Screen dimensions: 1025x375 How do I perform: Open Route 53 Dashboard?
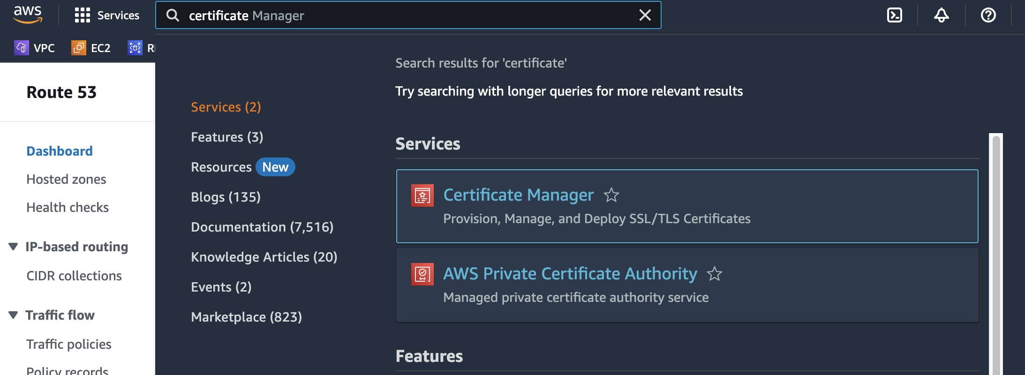pyautogui.click(x=60, y=151)
